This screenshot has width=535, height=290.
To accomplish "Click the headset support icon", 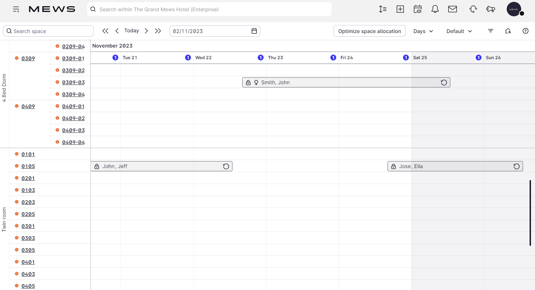I will pyautogui.click(x=473, y=9).
